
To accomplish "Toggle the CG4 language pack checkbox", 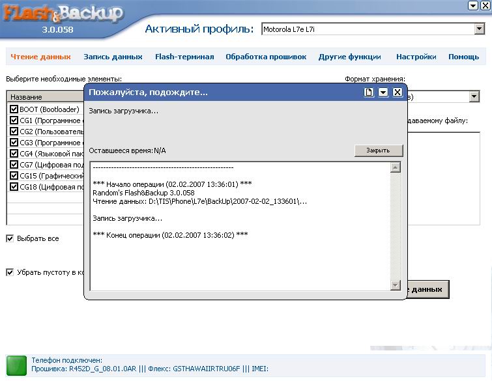I will pyautogui.click(x=14, y=153).
